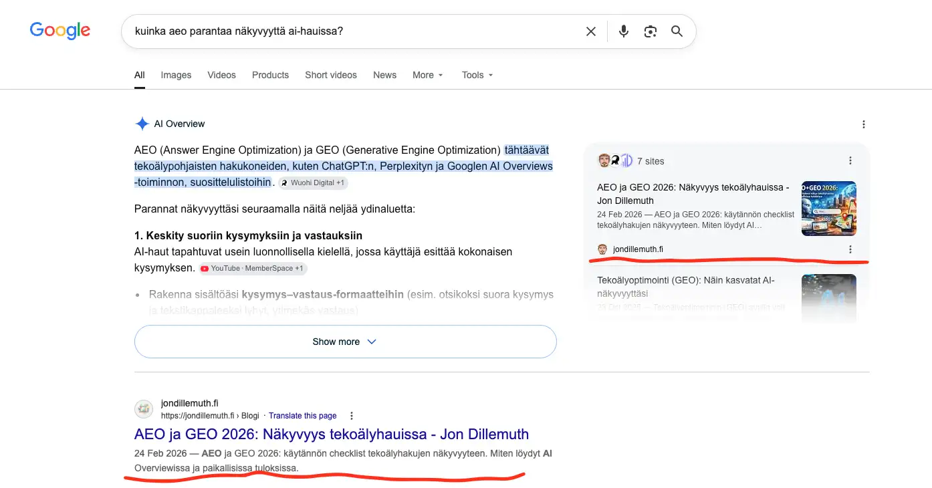Viewport: 932px width, 488px height.
Task: Open three-dot menu beside jondillemuth.fi source
Action: coord(850,249)
